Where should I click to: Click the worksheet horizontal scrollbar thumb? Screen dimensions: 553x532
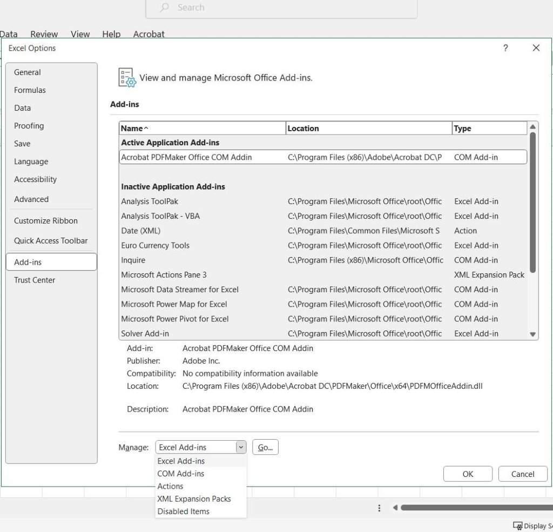(477, 508)
